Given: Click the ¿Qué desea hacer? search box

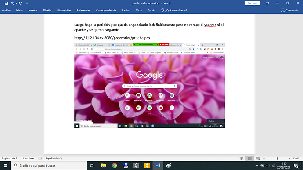Looking at the screenshot, I should click(174, 11).
